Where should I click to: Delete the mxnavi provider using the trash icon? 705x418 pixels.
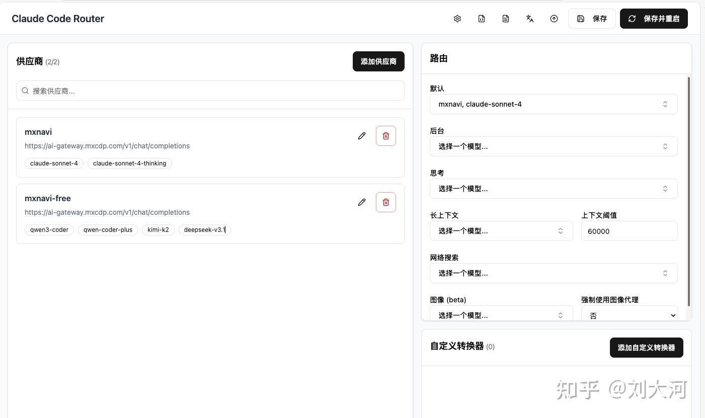386,136
